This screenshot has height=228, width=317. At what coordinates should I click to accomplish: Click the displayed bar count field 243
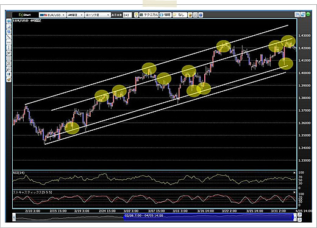(127, 15)
